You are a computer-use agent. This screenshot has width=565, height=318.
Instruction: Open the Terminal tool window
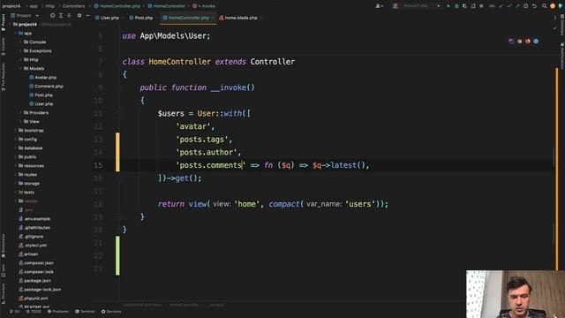pyautogui.click(x=85, y=312)
